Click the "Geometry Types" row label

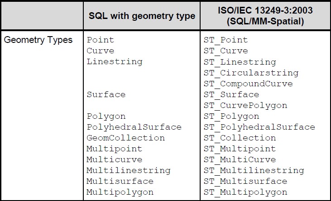[x=38, y=40]
